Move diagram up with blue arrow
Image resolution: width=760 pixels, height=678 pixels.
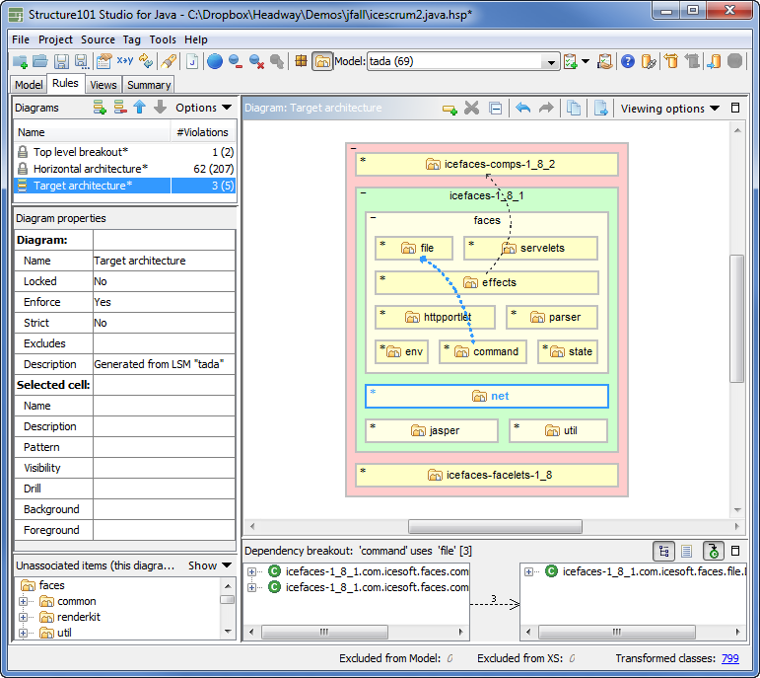tap(140, 108)
